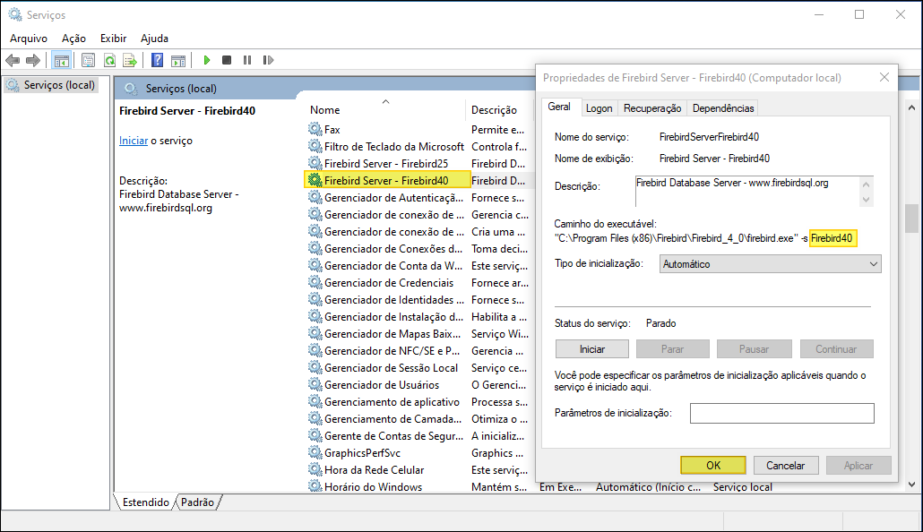
Task: Switch to the Logon tab
Action: pyautogui.click(x=599, y=108)
